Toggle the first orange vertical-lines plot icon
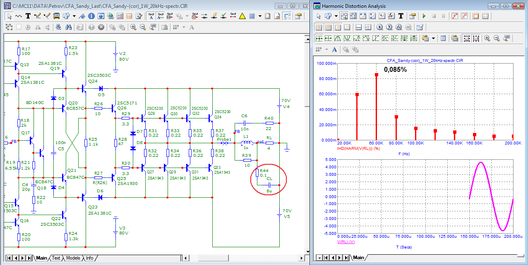This screenshot has width=528, height=265. 319,27
